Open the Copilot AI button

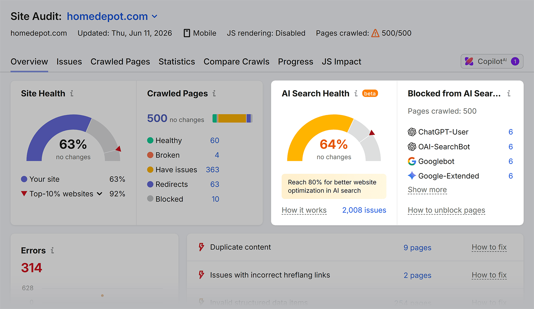coord(492,61)
